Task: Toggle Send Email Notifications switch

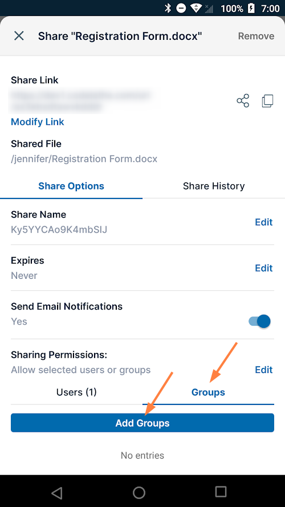Action: [259, 322]
